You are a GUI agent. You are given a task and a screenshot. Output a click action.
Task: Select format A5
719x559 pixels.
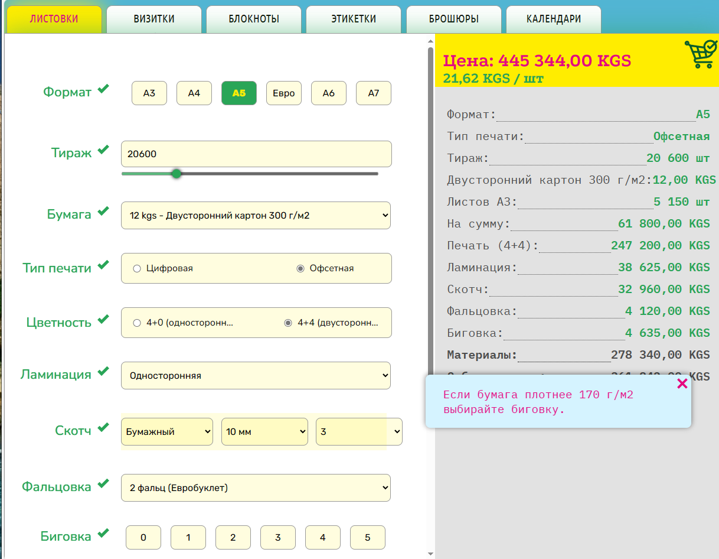(239, 93)
